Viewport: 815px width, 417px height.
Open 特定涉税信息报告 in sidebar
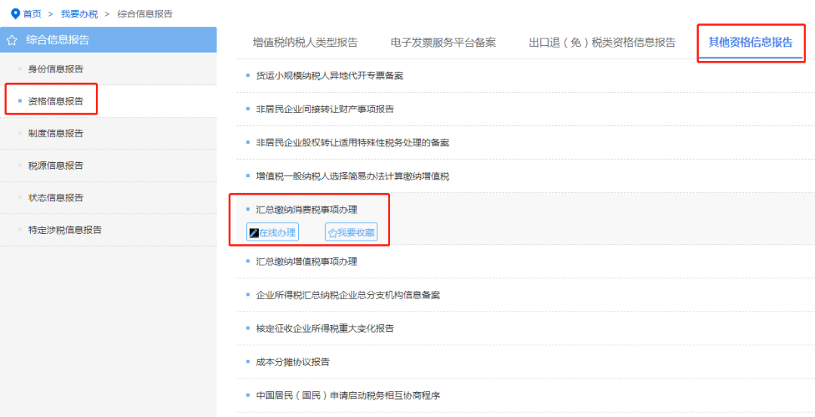[65, 230]
